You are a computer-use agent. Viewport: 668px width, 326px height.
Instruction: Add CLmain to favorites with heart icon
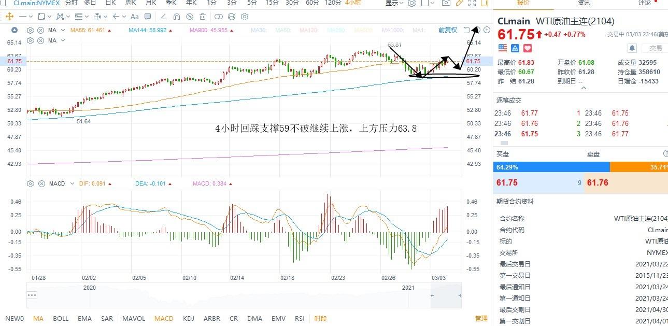(x=528, y=48)
